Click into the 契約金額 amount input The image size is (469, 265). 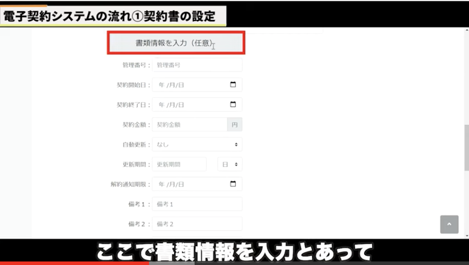[189, 125]
